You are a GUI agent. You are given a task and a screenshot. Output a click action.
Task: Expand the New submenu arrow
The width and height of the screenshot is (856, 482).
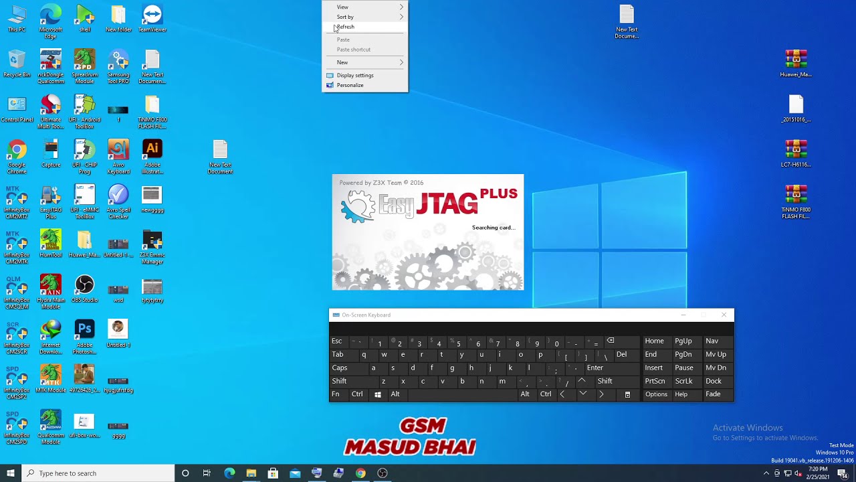pos(401,62)
